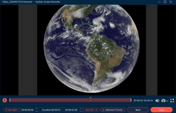Click the end time field 00:00:03.00
176x113 pixels.
point(71,110)
